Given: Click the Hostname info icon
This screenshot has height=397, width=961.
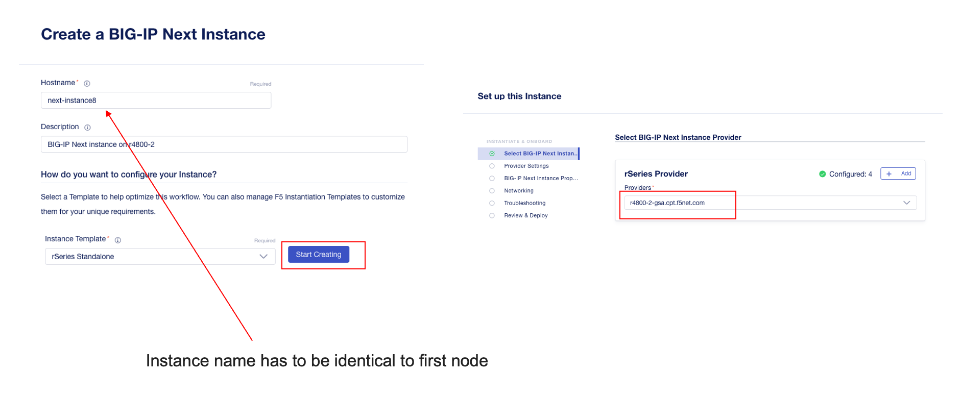Looking at the screenshot, I should pyautogui.click(x=87, y=84).
